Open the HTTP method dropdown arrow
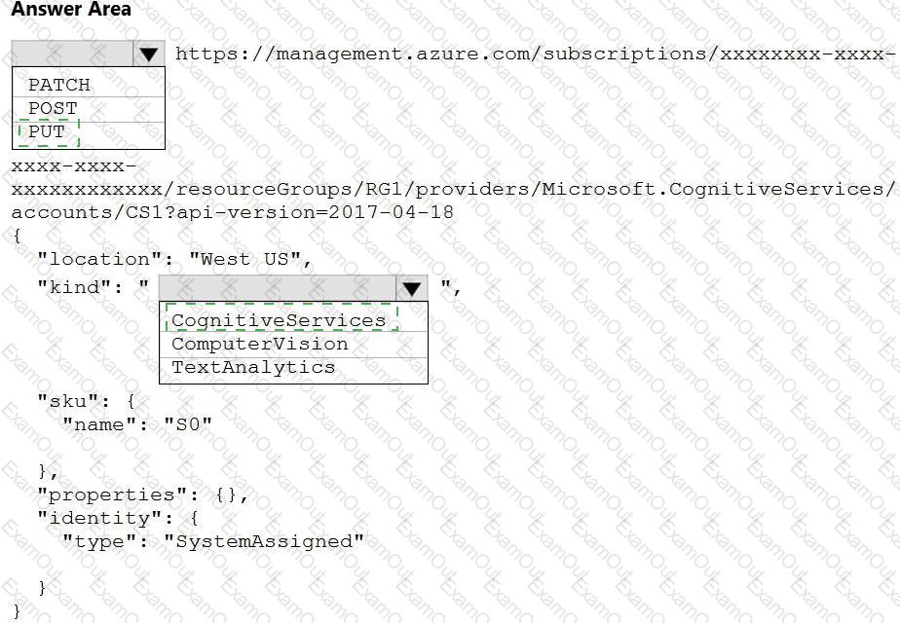 coord(149,54)
